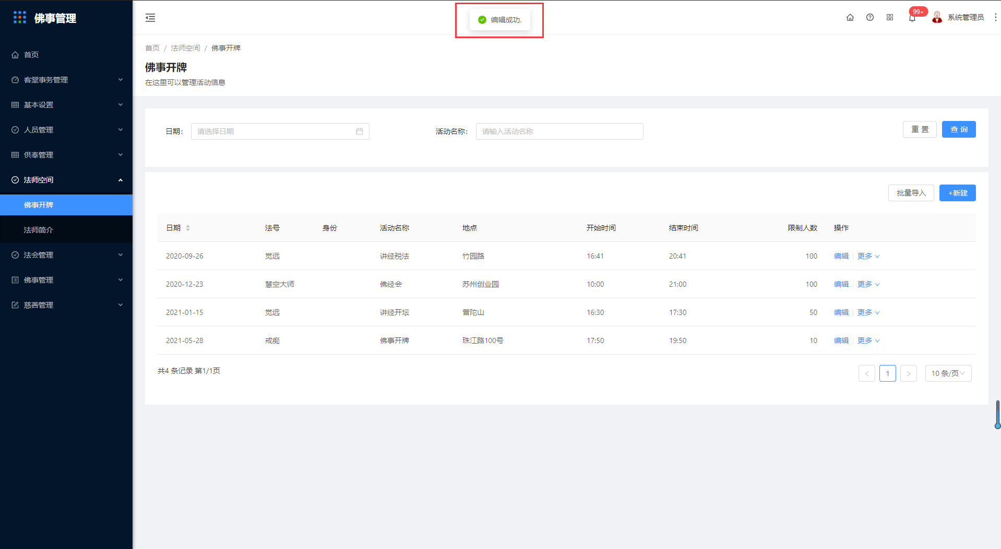
Task: Expand 法会管理 sidebar menu
Action: coord(66,255)
